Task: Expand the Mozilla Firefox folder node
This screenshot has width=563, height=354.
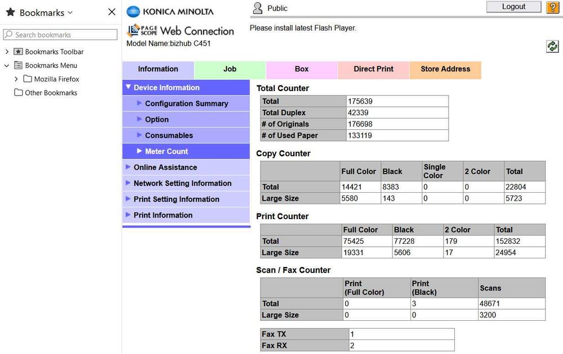Action: coord(16,79)
